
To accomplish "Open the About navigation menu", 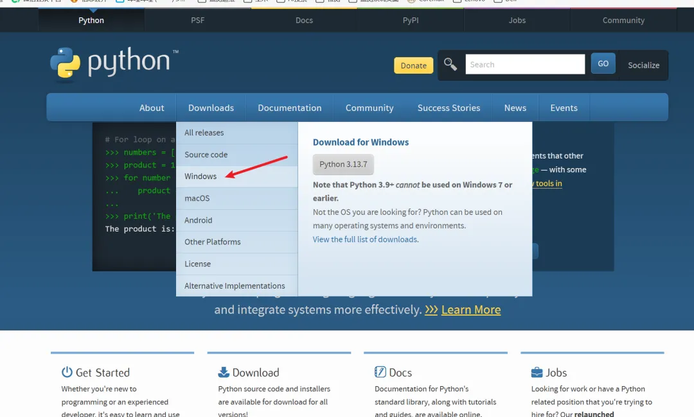I will [x=152, y=108].
